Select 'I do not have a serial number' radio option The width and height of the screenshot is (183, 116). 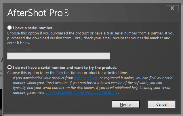coord(9,67)
